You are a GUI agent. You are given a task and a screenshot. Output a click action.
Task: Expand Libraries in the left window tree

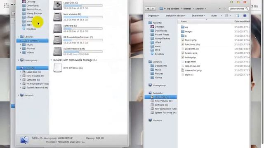coord(19,37)
